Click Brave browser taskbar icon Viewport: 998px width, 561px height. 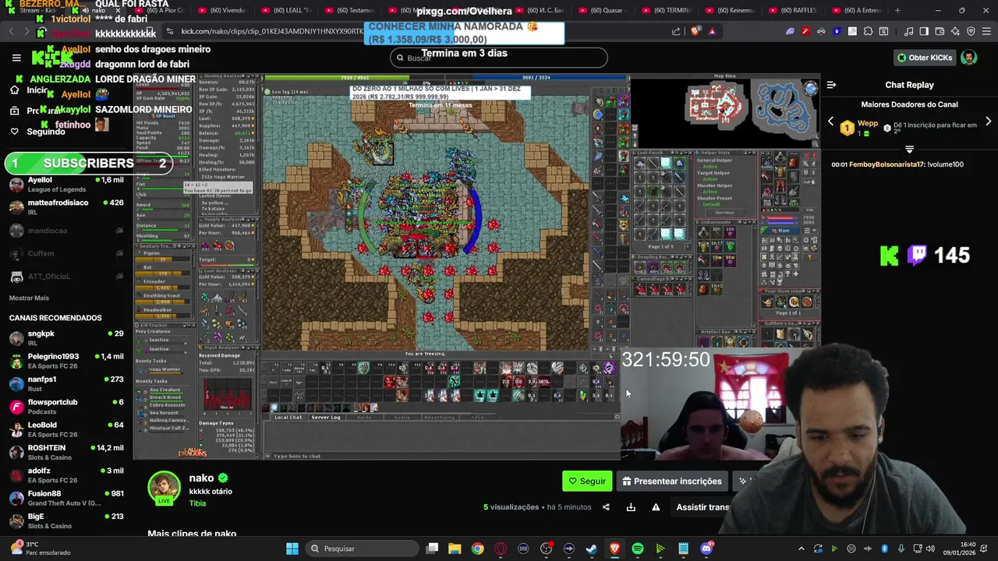[614, 549]
